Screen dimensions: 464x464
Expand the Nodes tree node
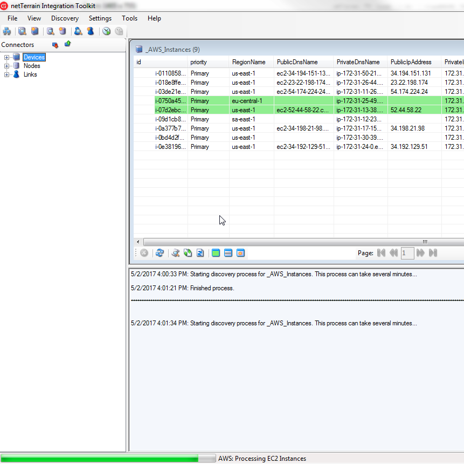7,66
